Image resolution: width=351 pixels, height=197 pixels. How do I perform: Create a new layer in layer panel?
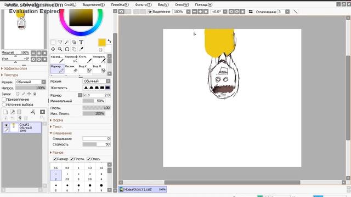tap(5, 112)
